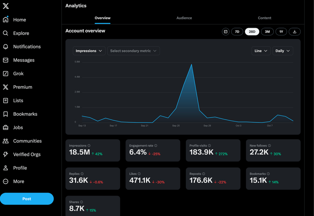Open the Impressions metric dropdown
The height and width of the screenshot is (216, 314).
click(x=89, y=51)
